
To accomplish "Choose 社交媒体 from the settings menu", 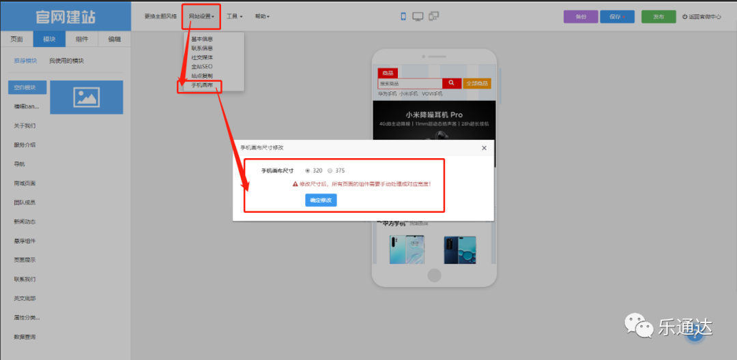I will pyautogui.click(x=201, y=57).
